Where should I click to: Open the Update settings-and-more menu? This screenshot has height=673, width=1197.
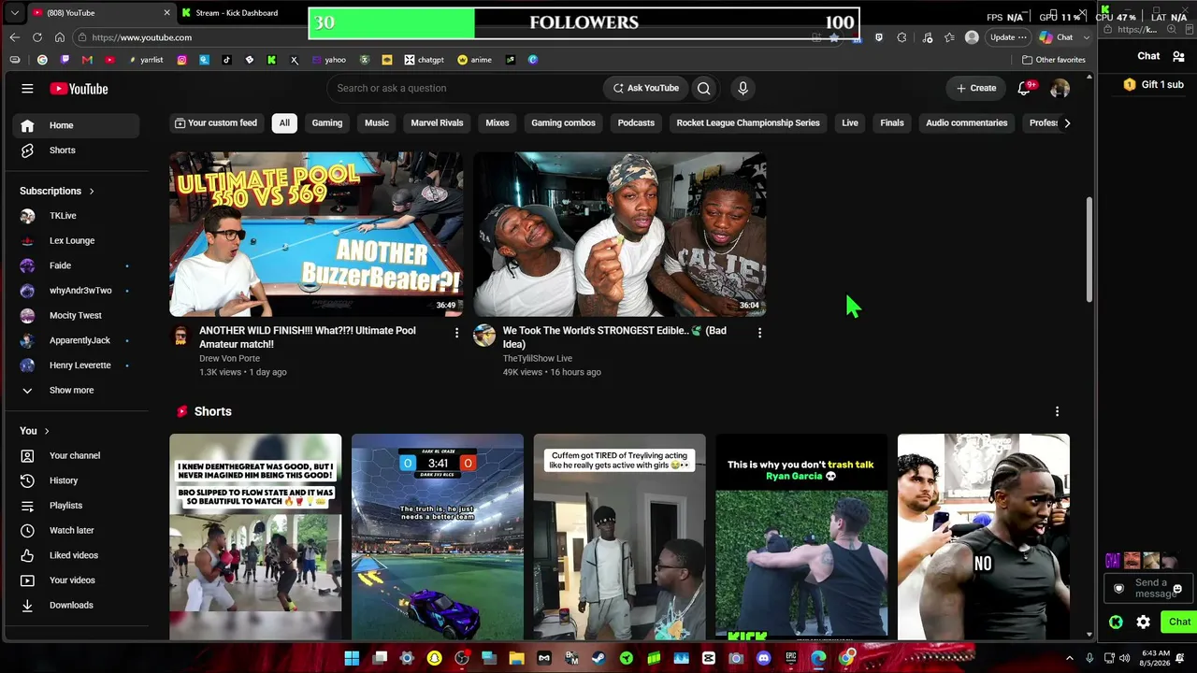pyautogui.click(x=1008, y=37)
